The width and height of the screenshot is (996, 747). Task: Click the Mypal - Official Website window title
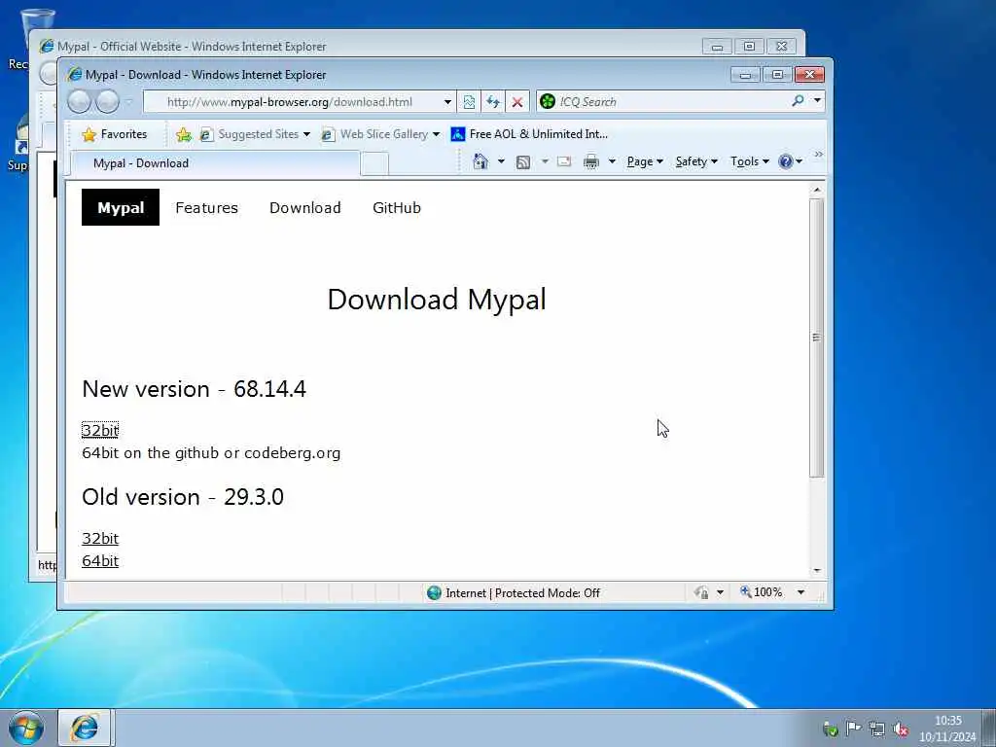(x=192, y=47)
